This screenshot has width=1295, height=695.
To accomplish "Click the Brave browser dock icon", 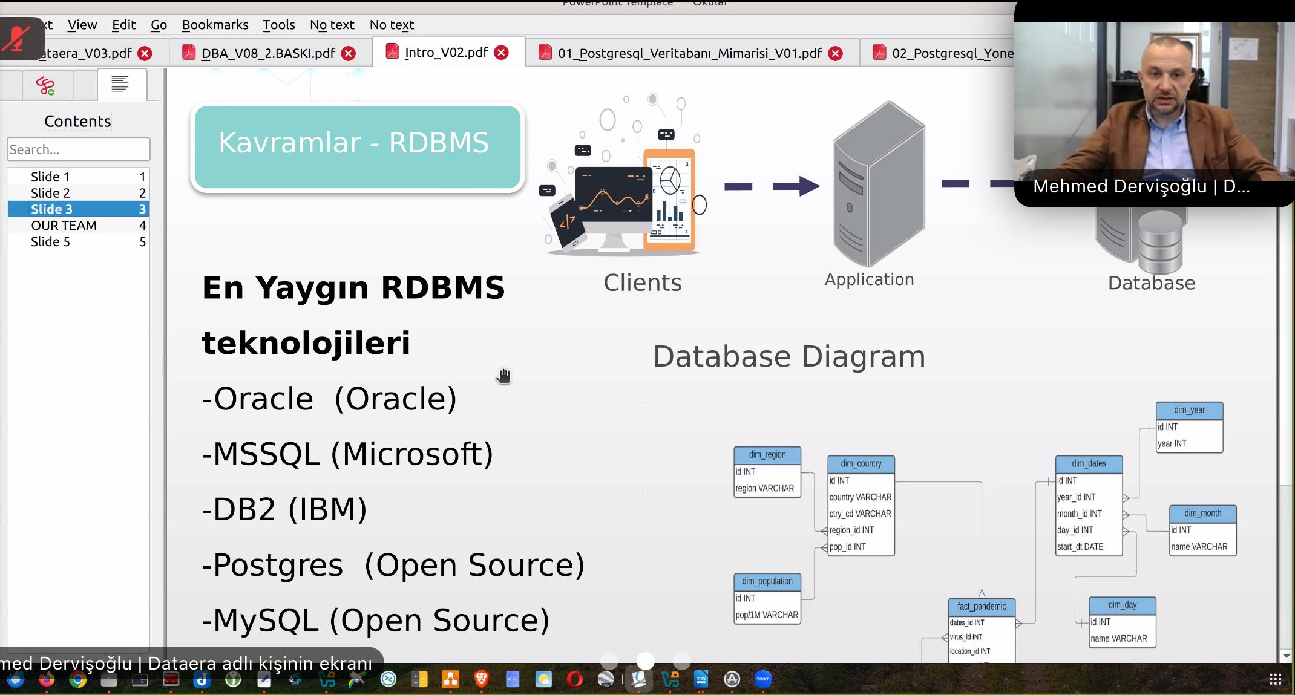I will 482,679.
